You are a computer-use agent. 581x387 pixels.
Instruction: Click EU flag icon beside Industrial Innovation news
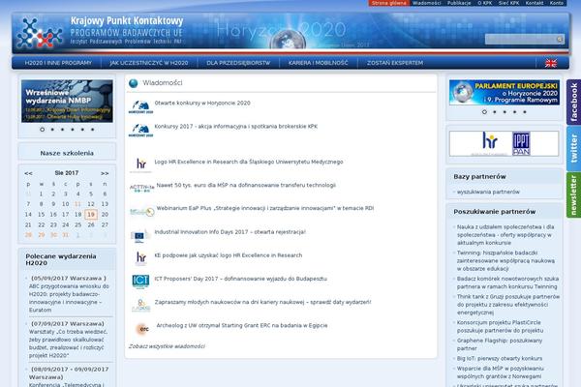[x=139, y=236]
